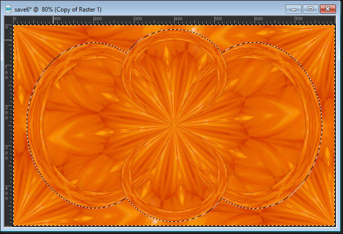Minimize the save6 image window
The width and height of the screenshot is (343, 234).
[293, 9]
